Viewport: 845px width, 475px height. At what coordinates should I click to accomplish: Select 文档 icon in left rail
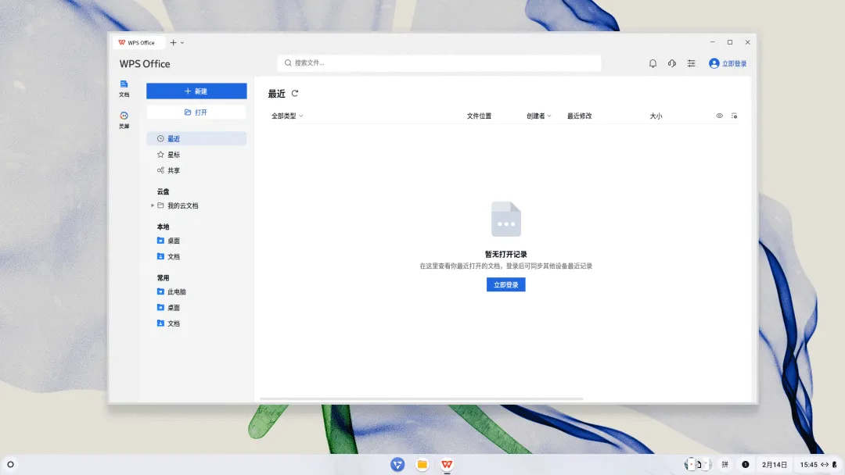(124, 88)
